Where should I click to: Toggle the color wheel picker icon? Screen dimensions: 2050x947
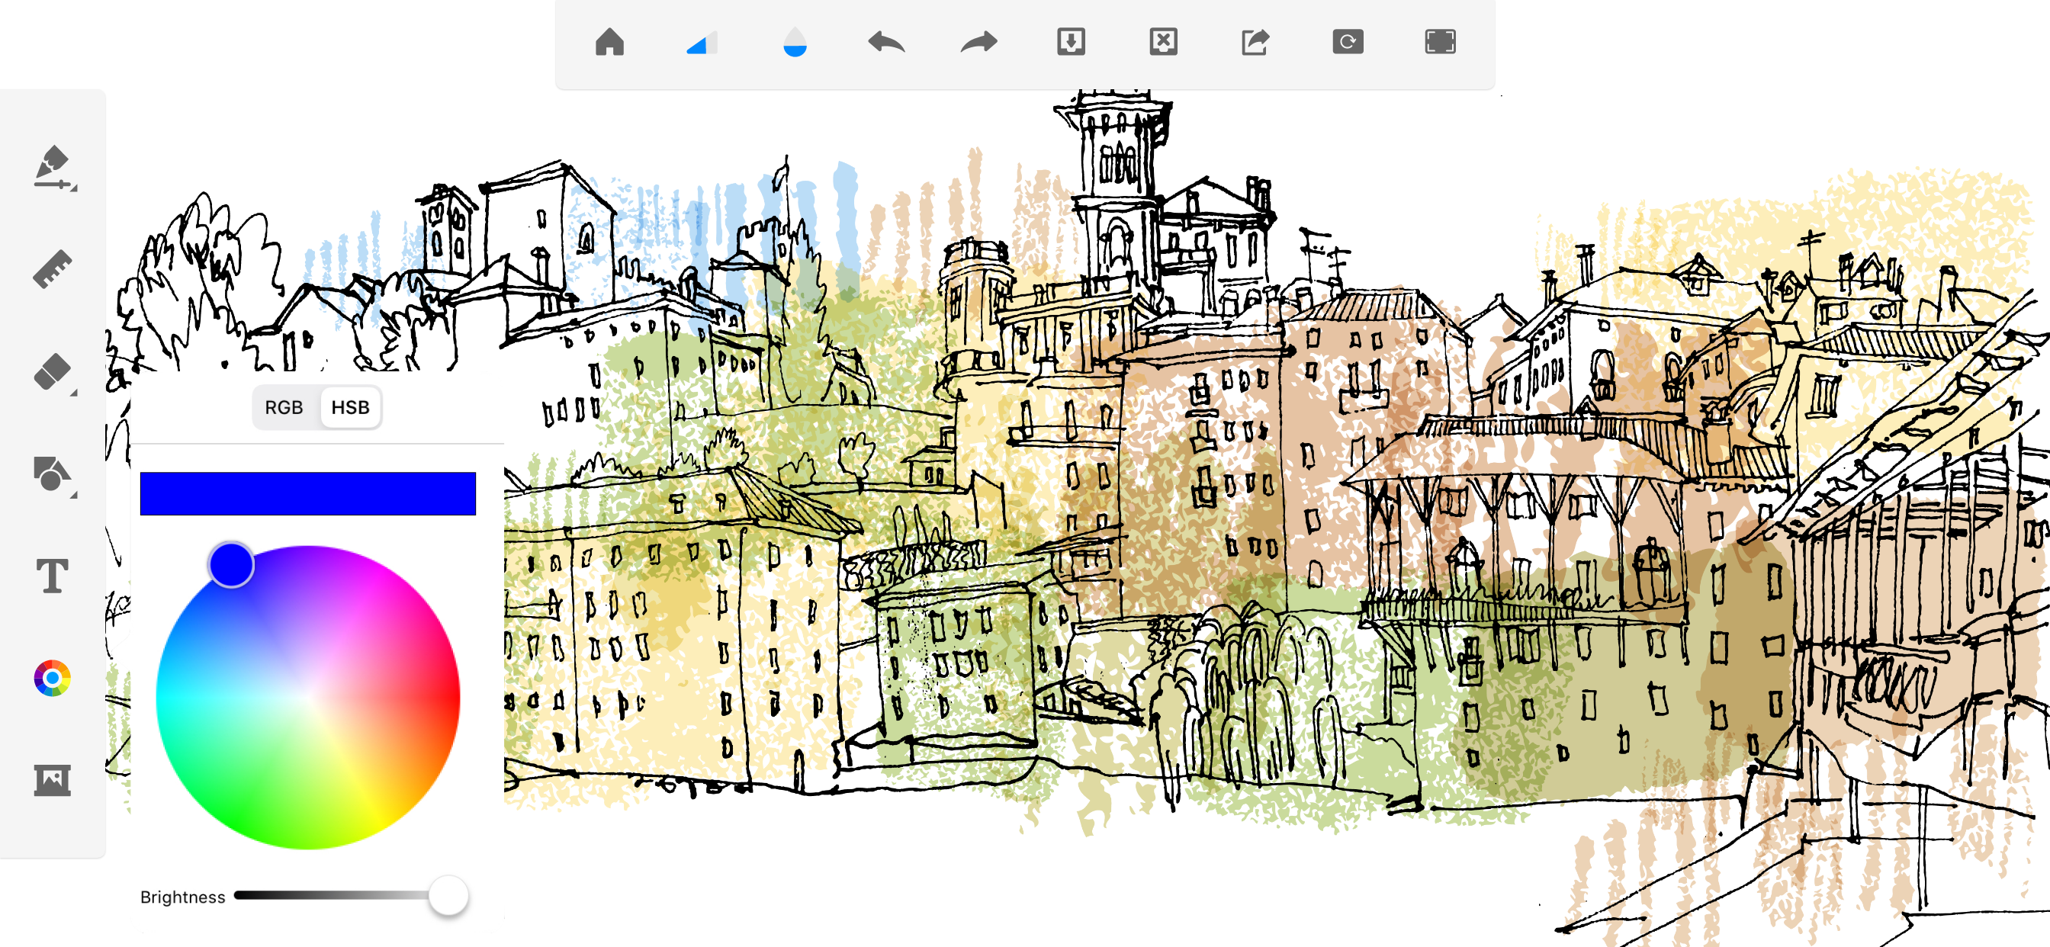coord(53,678)
